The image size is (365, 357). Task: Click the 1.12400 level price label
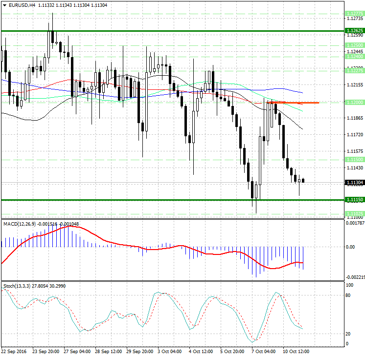pyautogui.click(x=354, y=56)
